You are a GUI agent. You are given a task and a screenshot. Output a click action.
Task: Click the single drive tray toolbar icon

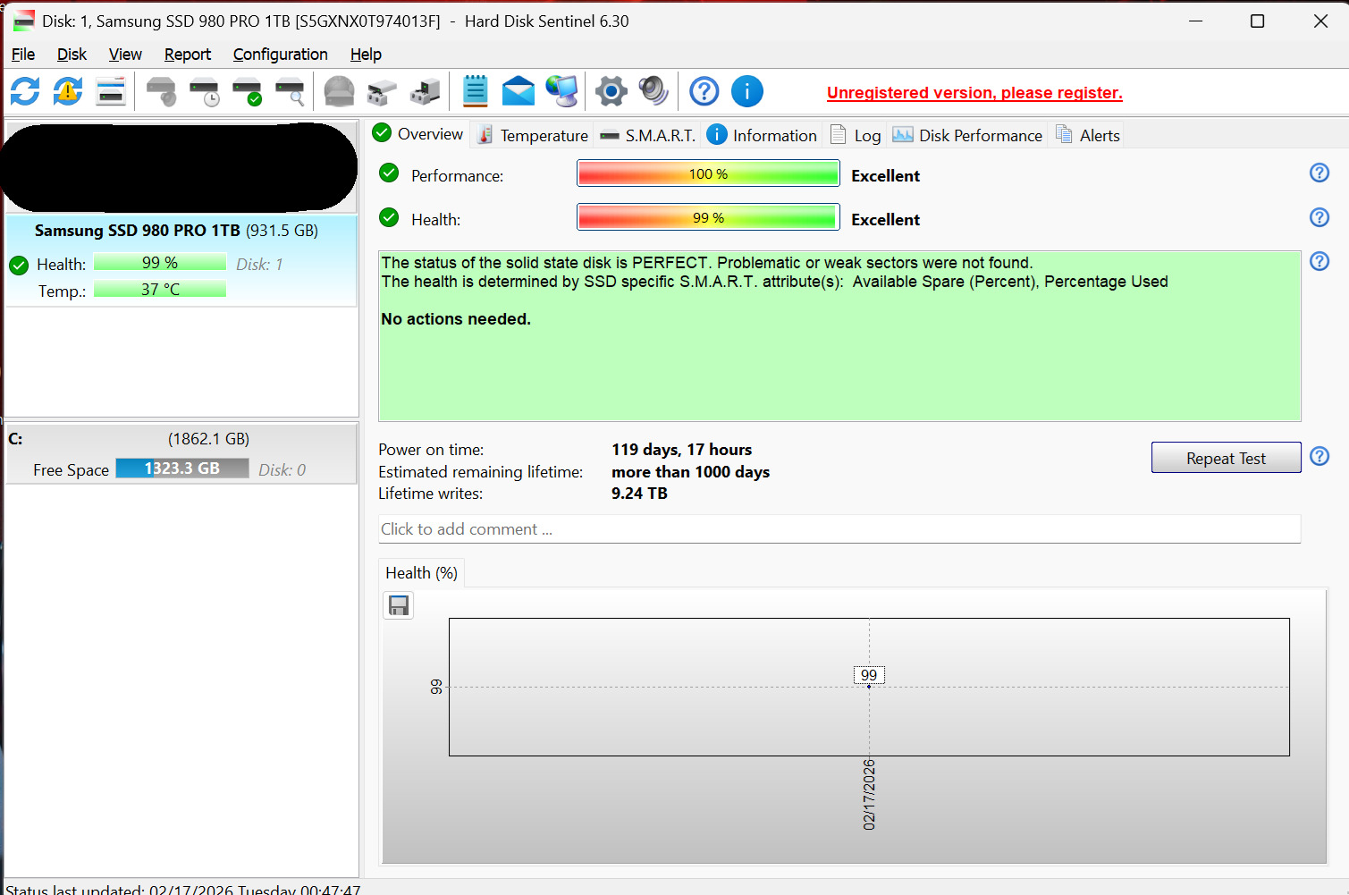point(383,91)
